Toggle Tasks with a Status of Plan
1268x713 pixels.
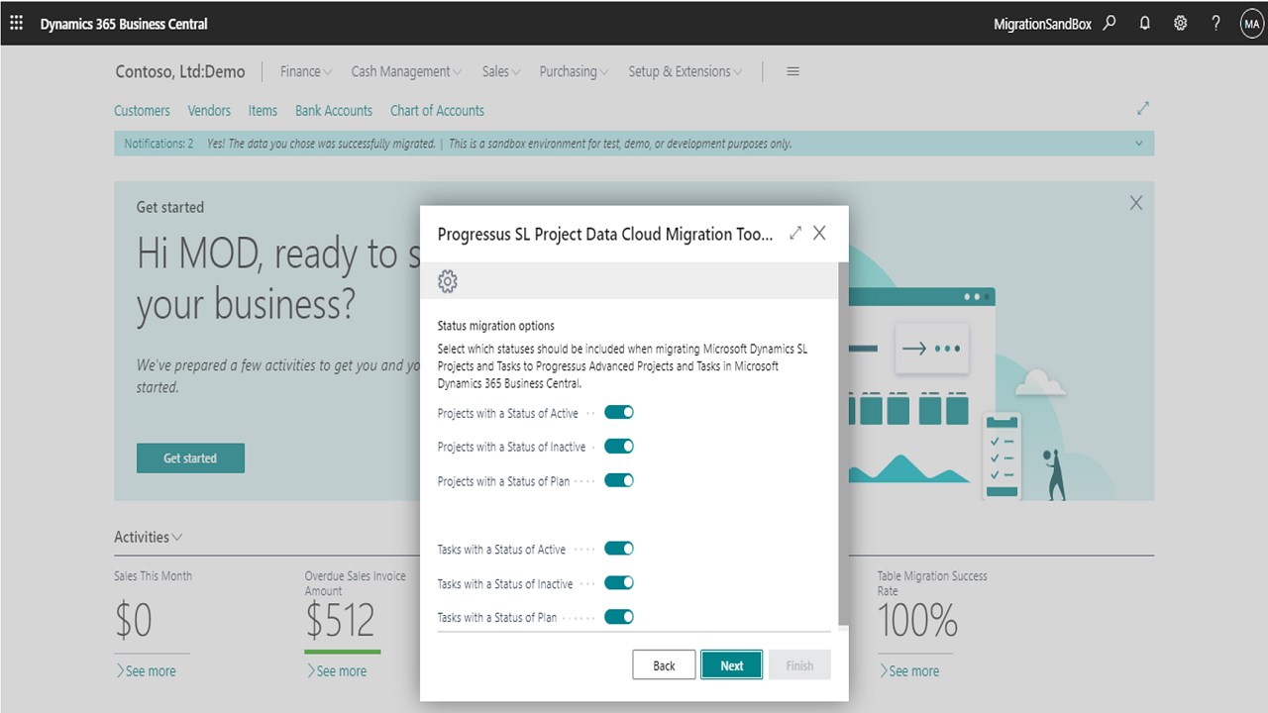619,617
